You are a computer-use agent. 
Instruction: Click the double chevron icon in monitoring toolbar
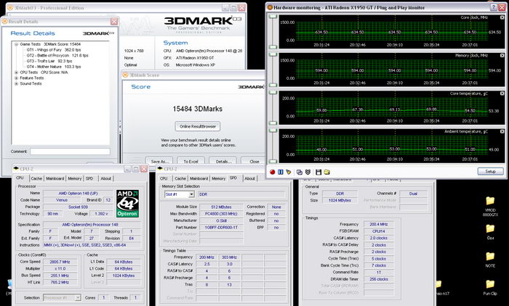[x=308, y=172]
